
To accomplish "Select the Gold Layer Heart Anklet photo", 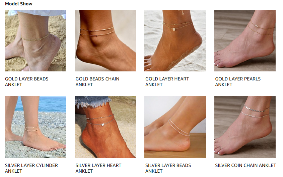I will coord(175,41).
